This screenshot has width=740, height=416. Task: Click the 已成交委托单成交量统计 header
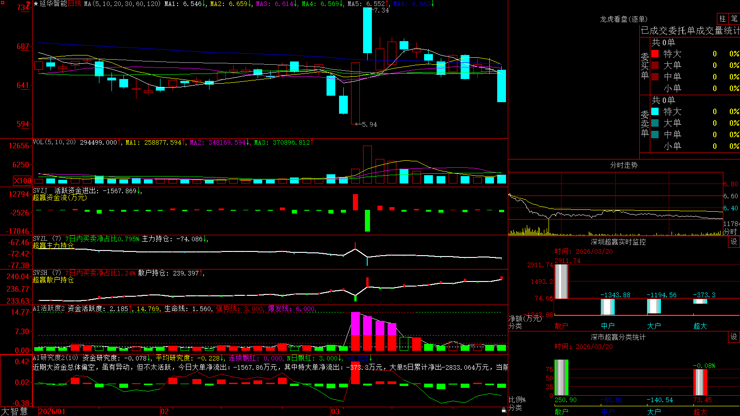690,31
